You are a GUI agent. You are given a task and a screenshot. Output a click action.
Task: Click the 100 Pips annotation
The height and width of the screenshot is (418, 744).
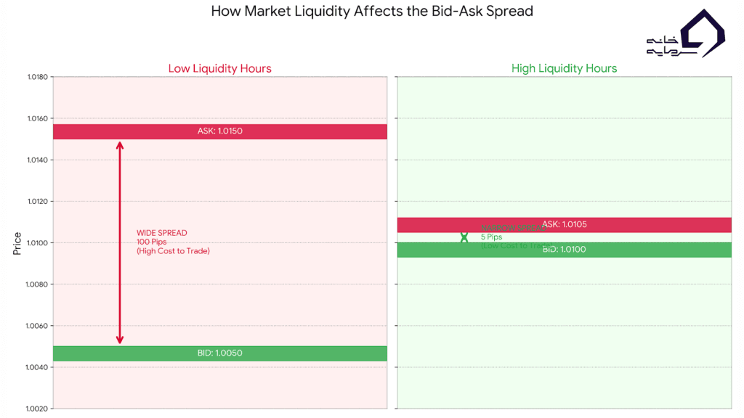152,242
